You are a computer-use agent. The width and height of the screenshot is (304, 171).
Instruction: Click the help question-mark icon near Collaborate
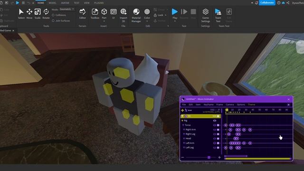tap(279, 3)
